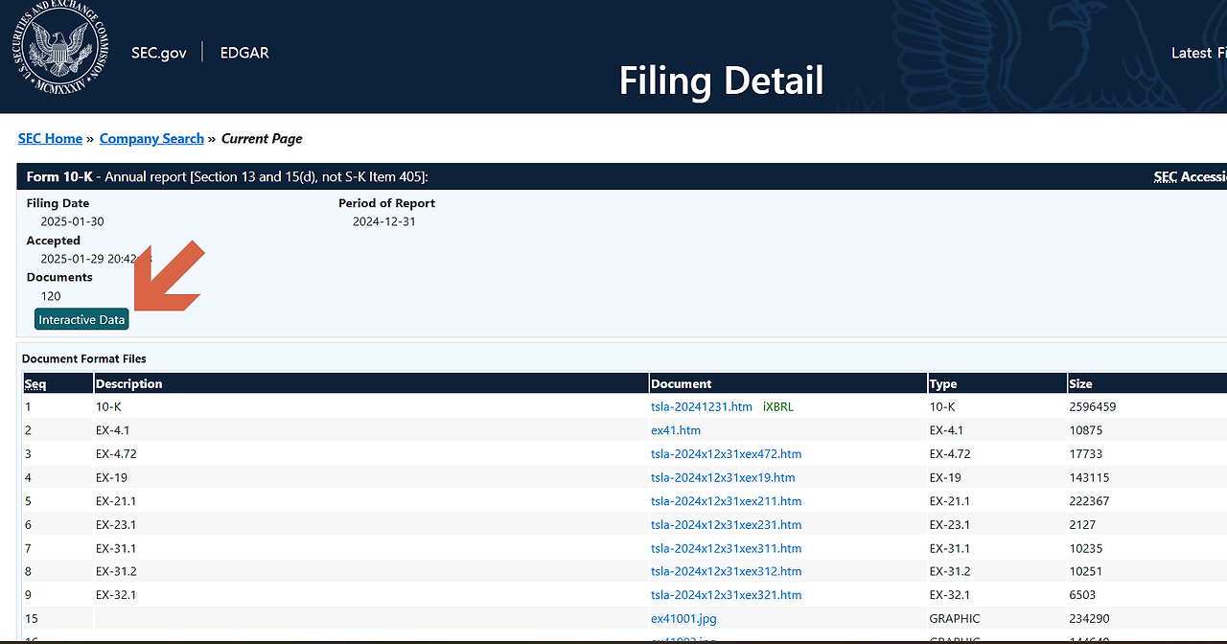This screenshot has height=644, width=1227.
Task: Open Company Search breadcrumb link
Action: point(151,139)
